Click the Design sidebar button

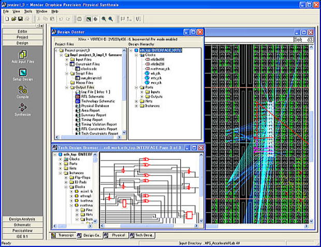point(22,43)
